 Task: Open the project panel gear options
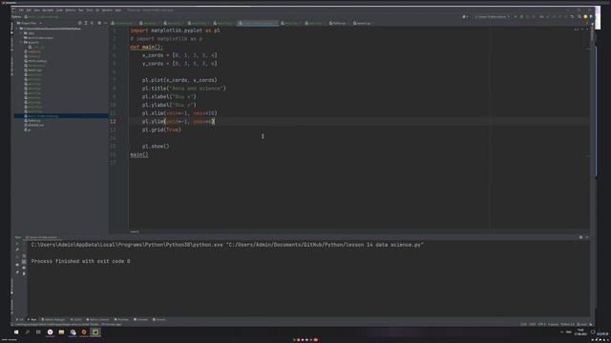tap(99, 23)
